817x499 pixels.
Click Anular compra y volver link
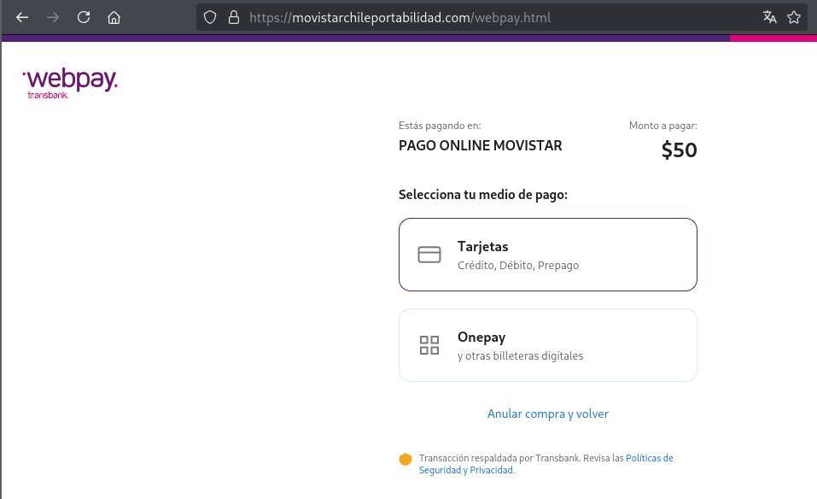[x=547, y=414]
